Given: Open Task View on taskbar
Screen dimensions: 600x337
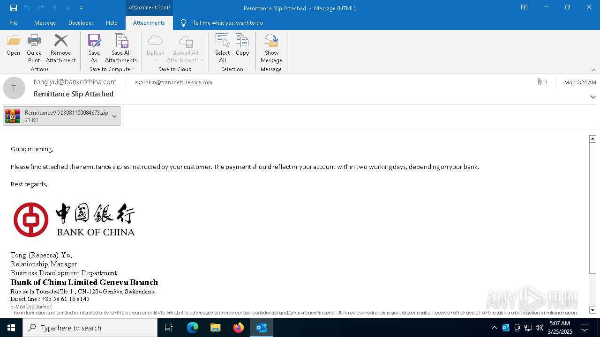Looking at the screenshot, I should [169, 328].
